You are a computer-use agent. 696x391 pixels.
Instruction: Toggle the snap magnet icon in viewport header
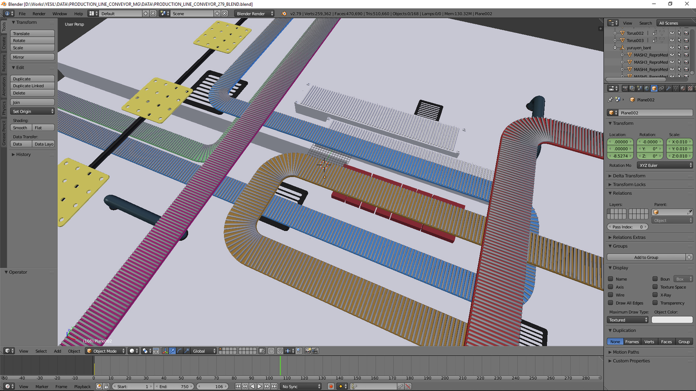(280, 351)
